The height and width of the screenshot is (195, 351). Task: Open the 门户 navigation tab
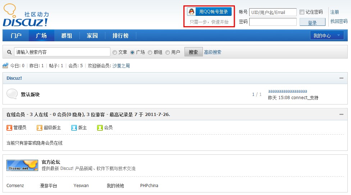point(16,36)
